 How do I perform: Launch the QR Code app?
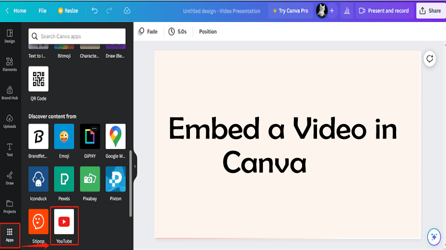[38, 79]
